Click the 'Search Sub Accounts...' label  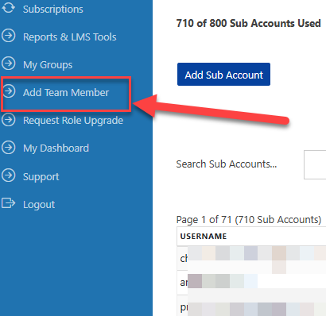click(x=227, y=164)
